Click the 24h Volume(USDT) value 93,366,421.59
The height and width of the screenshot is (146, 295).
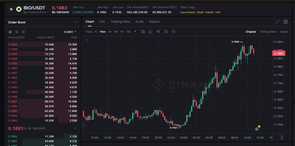coord(162,12)
